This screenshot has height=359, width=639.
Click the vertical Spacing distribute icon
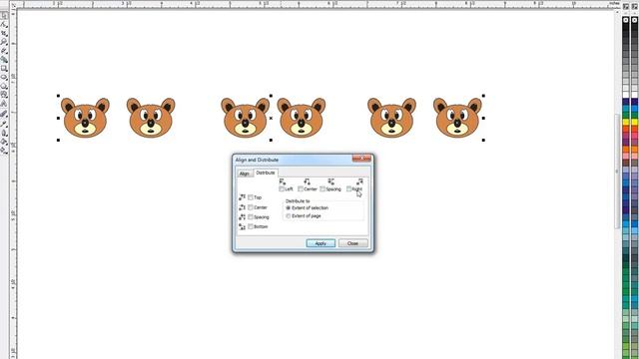tap(242, 217)
